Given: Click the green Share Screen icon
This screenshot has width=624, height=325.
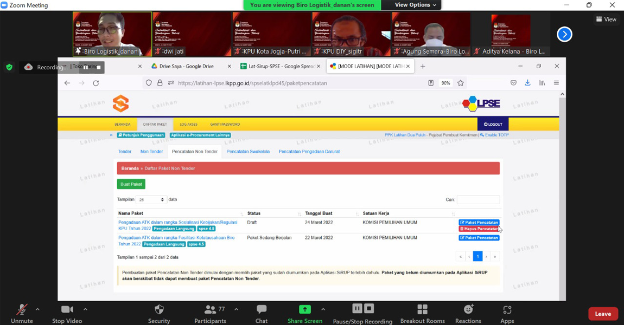Looking at the screenshot, I should click(x=305, y=309).
